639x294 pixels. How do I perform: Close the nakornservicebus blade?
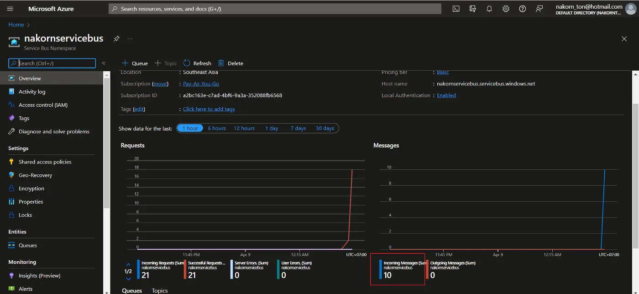coord(624,39)
